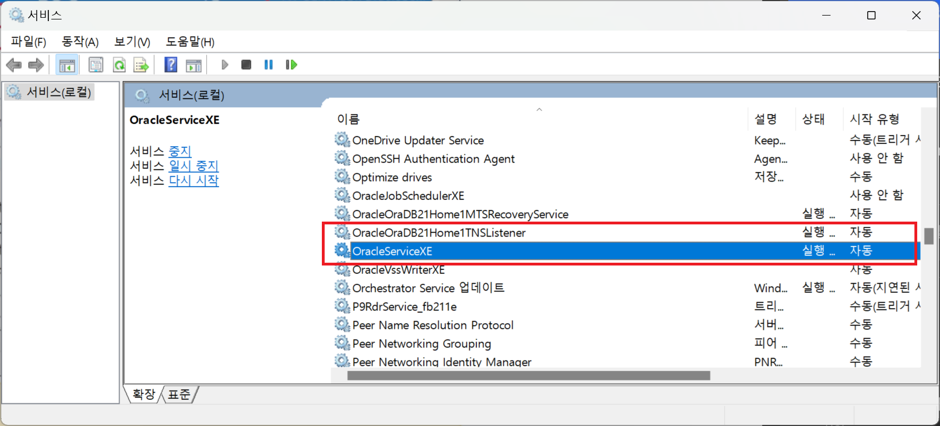Select OracleOraDB21Home1TNSListener in the list

439,233
